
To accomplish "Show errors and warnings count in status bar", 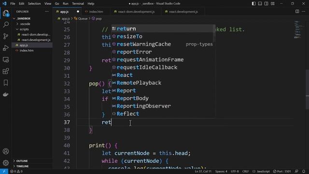I will [x=16, y=172].
